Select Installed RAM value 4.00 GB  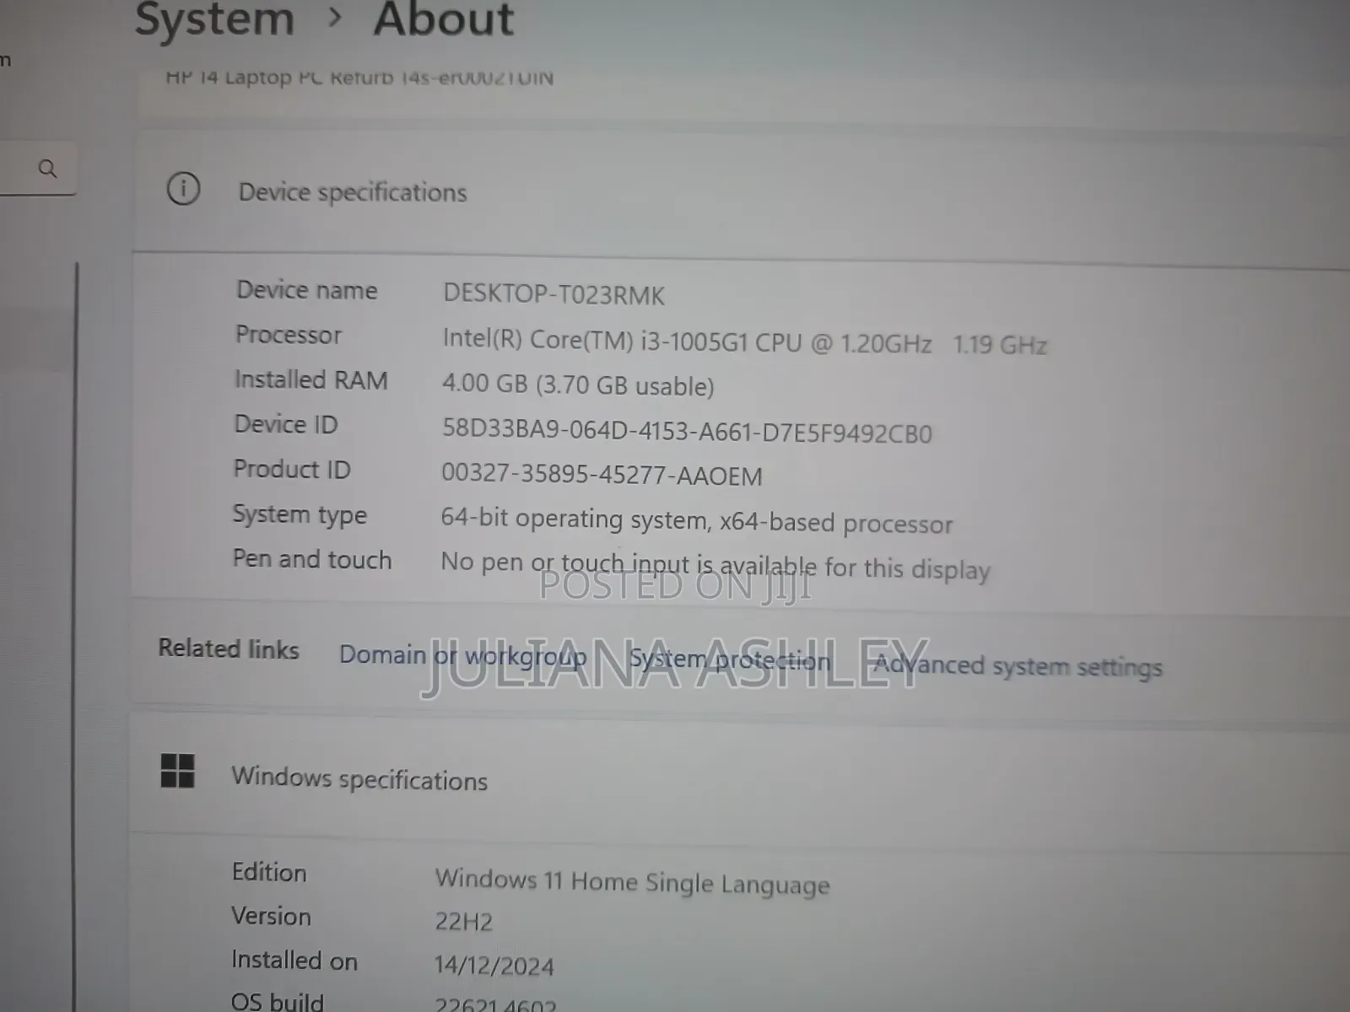[578, 385]
